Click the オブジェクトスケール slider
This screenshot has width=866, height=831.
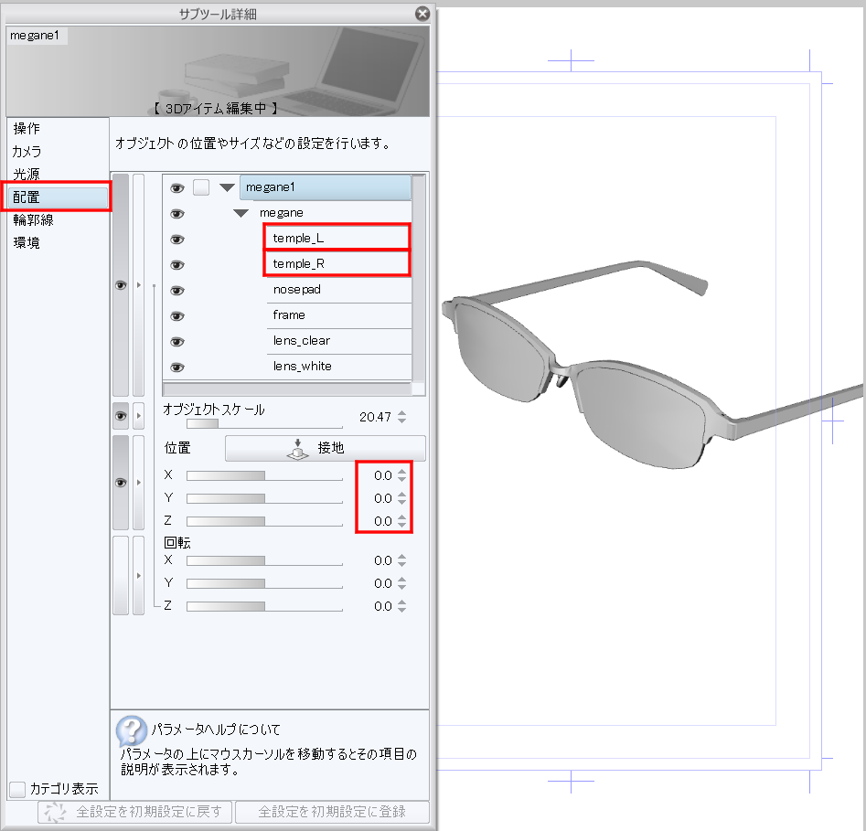click(x=264, y=424)
